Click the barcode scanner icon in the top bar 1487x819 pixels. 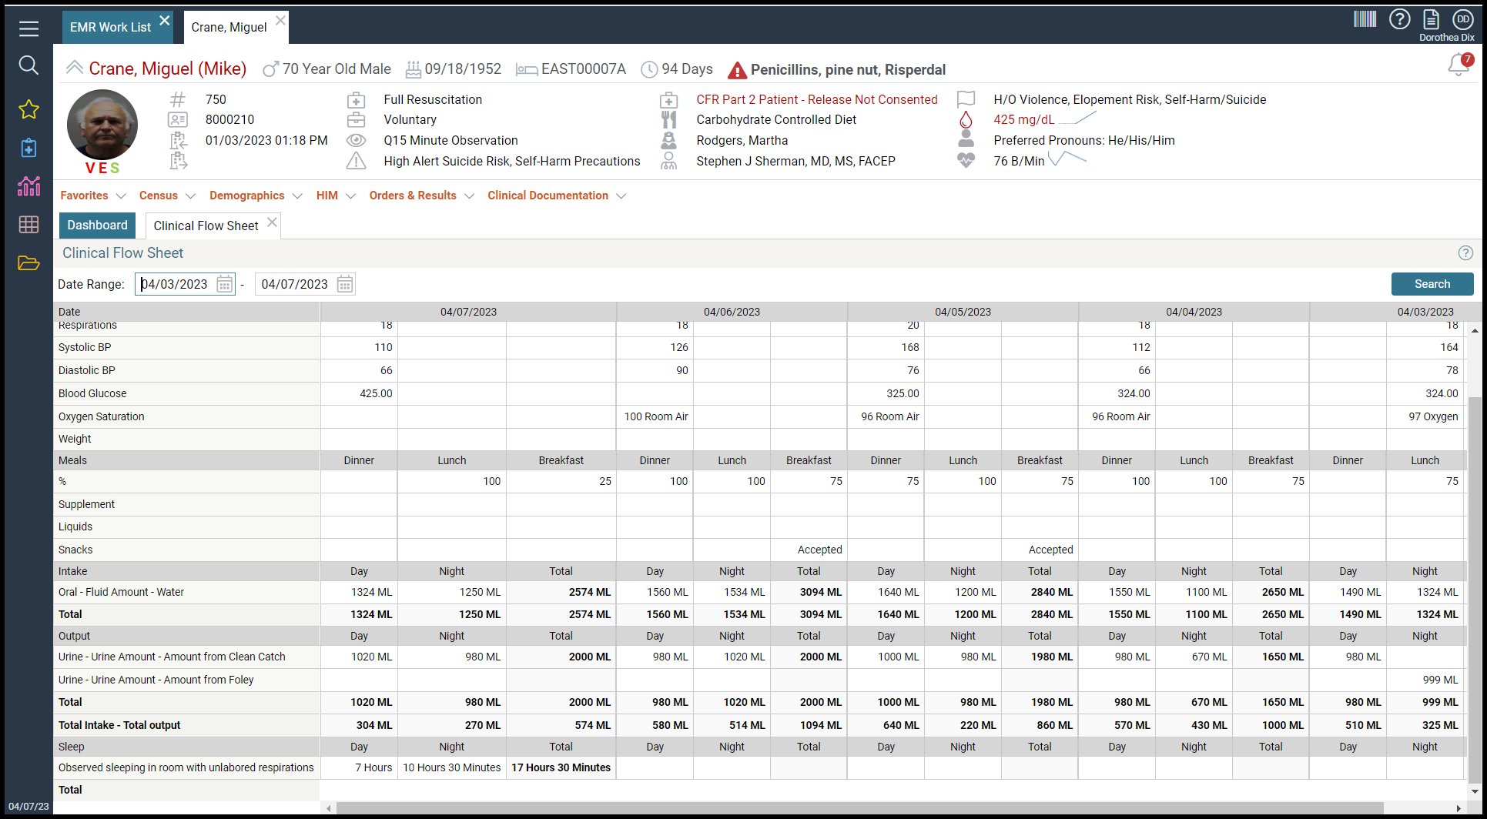pyautogui.click(x=1365, y=18)
